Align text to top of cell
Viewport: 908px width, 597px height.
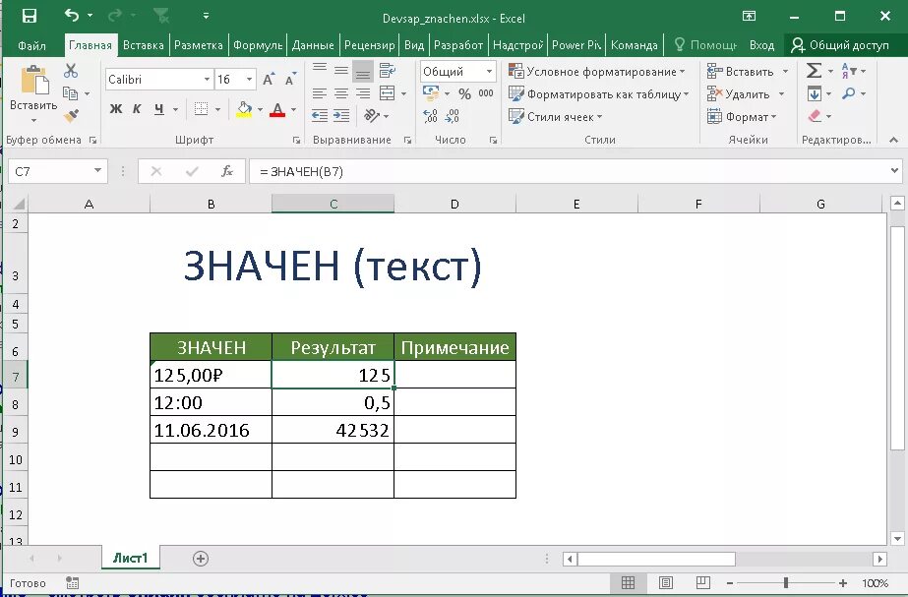point(320,71)
